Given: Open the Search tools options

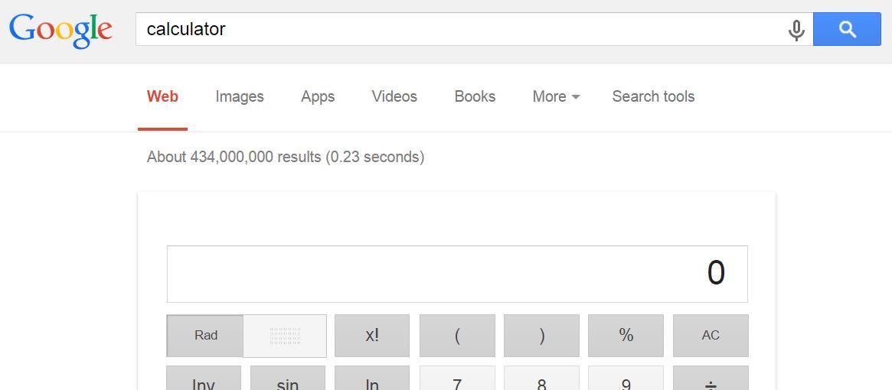Looking at the screenshot, I should [x=653, y=96].
